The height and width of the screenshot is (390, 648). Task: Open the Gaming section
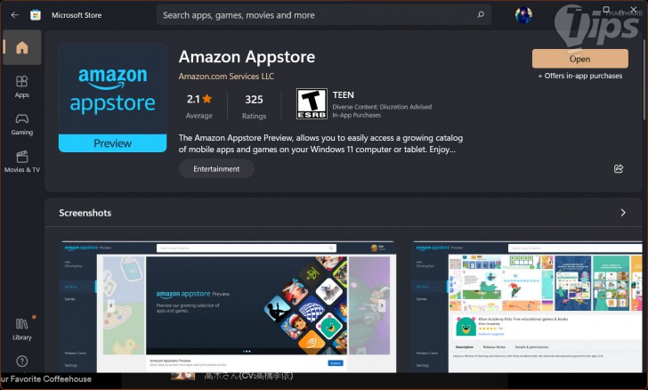[x=22, y=125]
